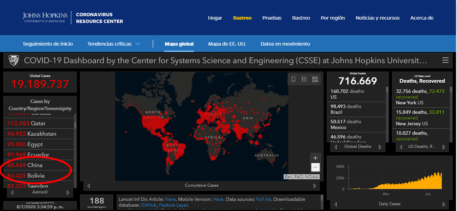Switch to Seguimiento de inicio tab
Screen dimensions: 457x211
coord(48,44)
